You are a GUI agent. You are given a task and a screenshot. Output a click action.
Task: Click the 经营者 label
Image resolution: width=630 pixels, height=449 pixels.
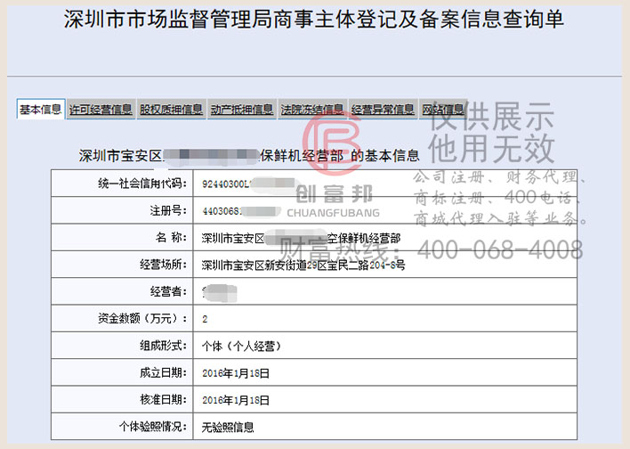pyautogui.click(x=168, y=291)
